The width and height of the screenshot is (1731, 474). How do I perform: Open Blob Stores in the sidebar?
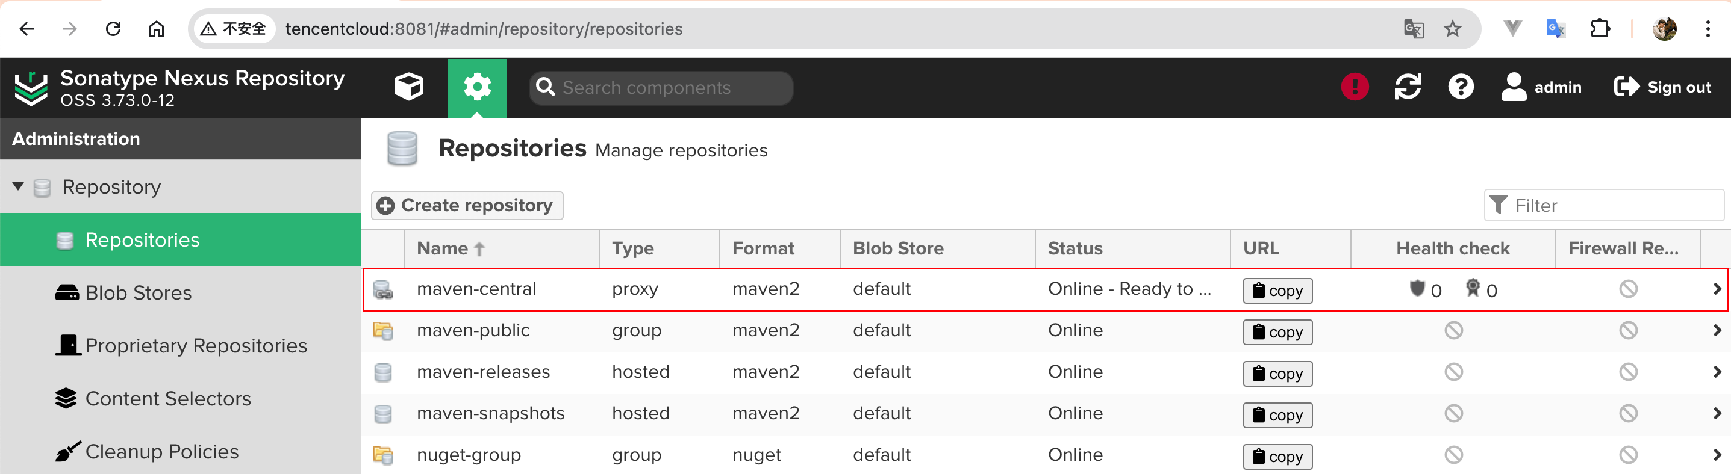[181, 293]
